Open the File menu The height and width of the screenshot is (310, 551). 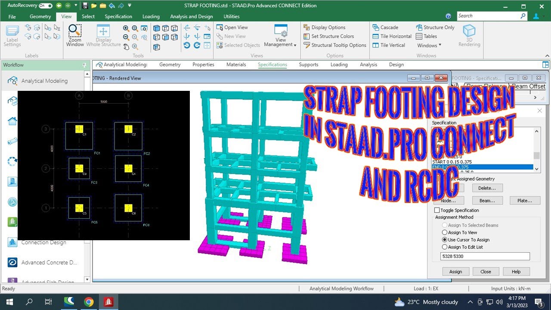coord(12,16)
